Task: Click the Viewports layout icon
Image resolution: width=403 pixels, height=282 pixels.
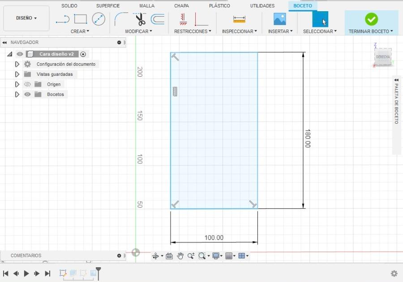Action: pyautogui.click(x=242, y=256)
